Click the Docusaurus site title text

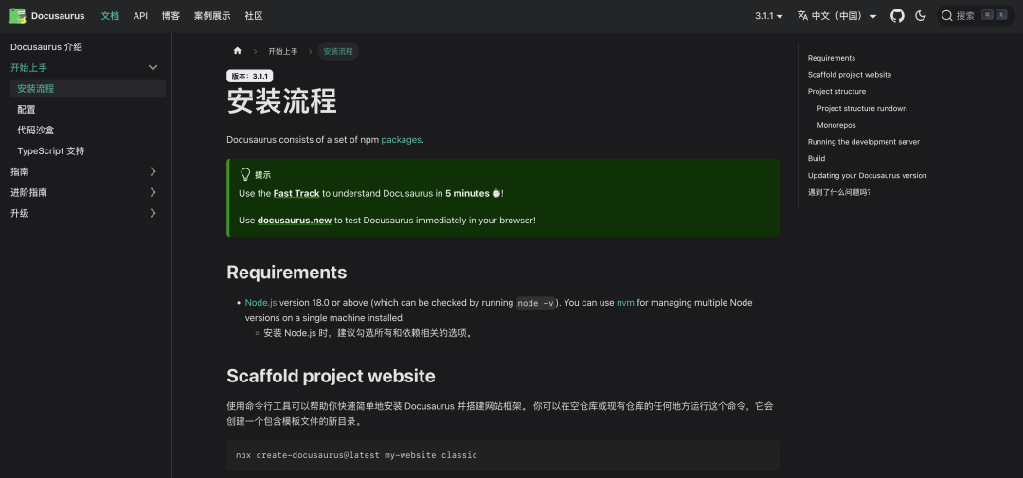click(58, 16)
